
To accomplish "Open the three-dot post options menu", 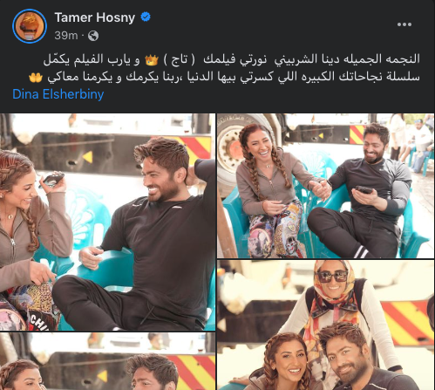I will [404, 24].
